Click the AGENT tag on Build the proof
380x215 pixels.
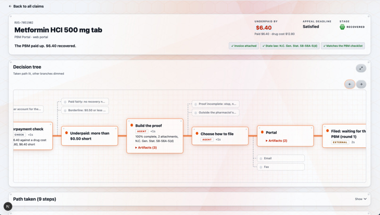point(141,131)
